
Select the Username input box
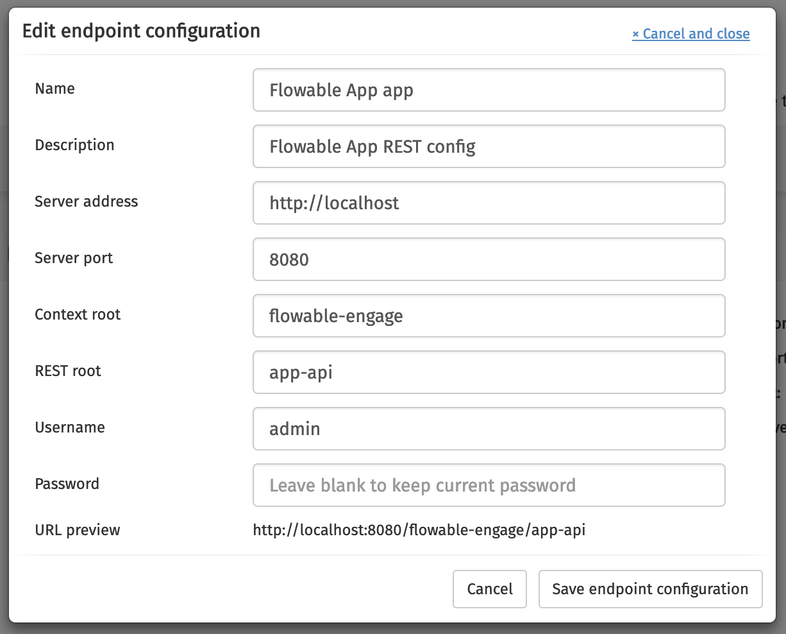point(489,429)
